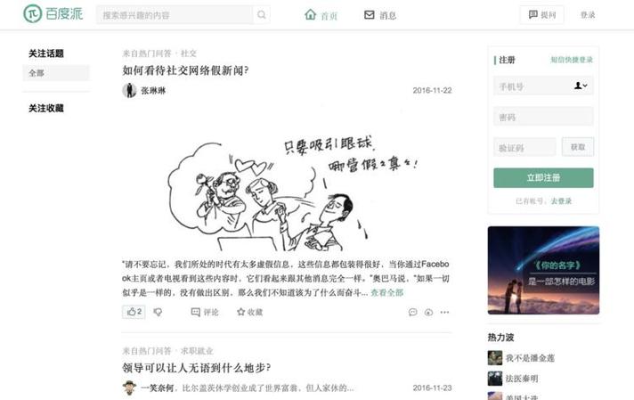The image size is (634, 400).
Task: Open the 首页 home icon
Action: [311, 15]
